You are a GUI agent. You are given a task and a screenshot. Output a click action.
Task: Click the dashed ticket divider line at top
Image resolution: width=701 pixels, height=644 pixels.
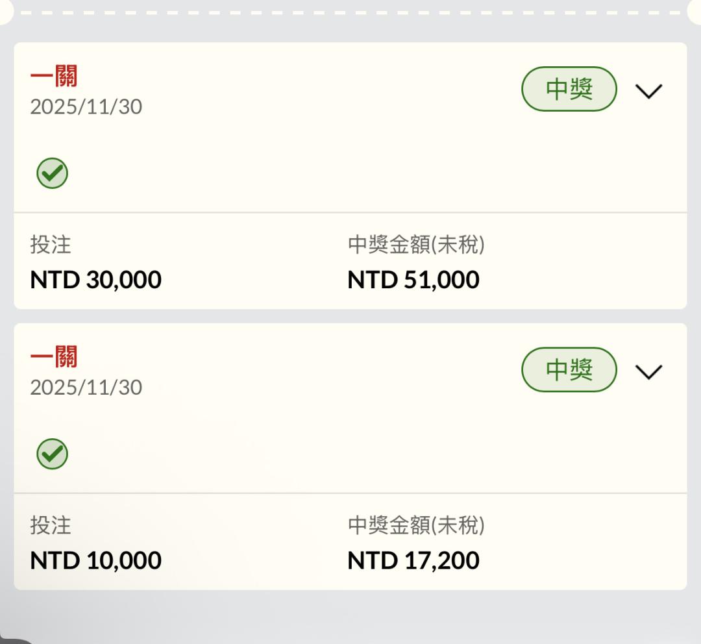click(350, 12)
